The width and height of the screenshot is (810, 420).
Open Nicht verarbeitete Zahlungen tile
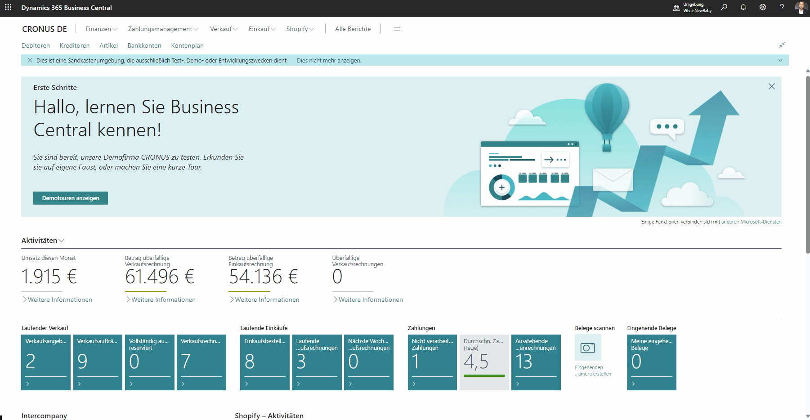(x=432, y=362)
